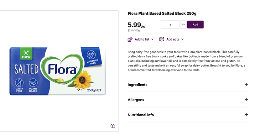260x135 pixels.
Task: Click the Flora heart logo on product image
Action: pos(63,69)
